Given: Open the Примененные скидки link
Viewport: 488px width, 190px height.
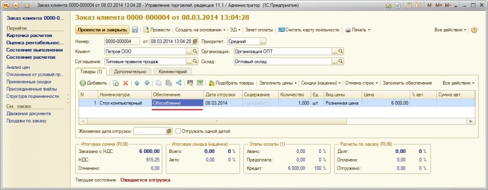Looking at the screenshot, I should tap(29, 82).
